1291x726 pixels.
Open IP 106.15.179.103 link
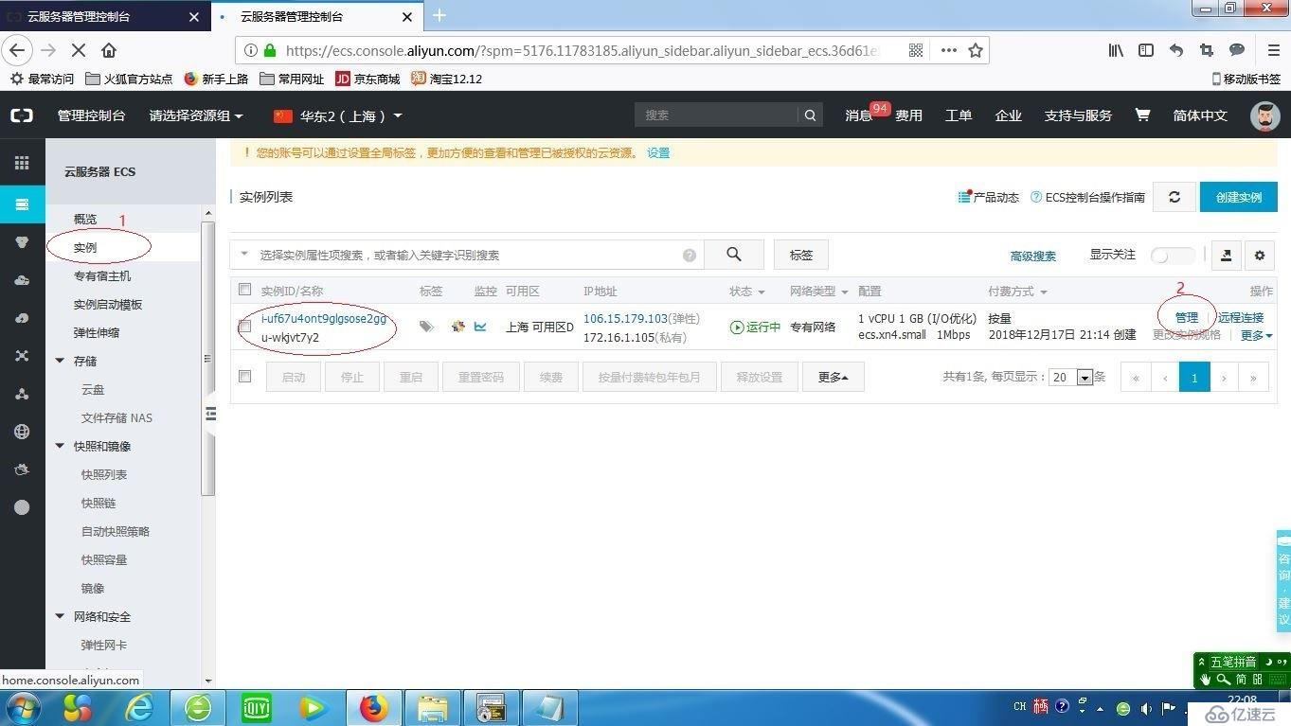point(625,318)
